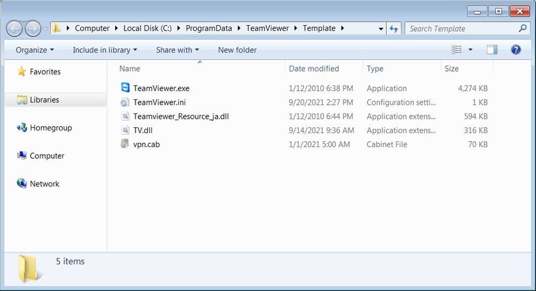Viewport: 536px width, 291px height.
Task: Click the Teamviewer_Resource_ja.dll file icon
Action: pyautogui.click(x=125, y=116)
